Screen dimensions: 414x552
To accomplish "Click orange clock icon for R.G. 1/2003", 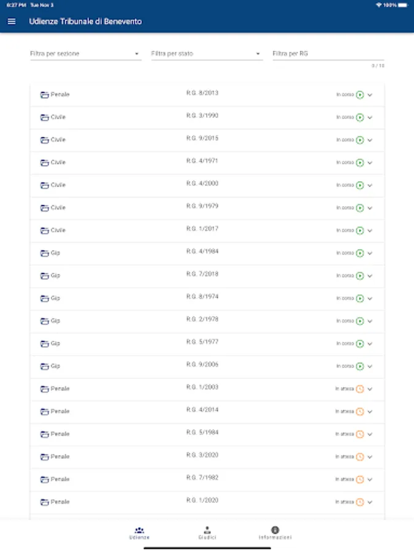I will 360,389.
